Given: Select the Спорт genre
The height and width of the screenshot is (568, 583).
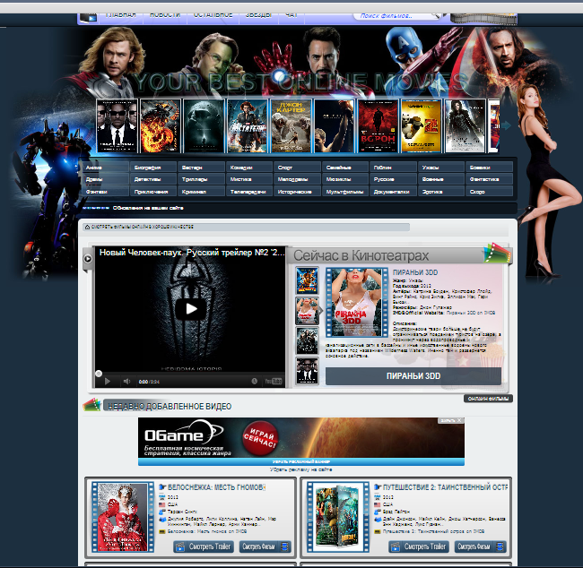Looking at the screenshot, I should [x=297, y=168].
